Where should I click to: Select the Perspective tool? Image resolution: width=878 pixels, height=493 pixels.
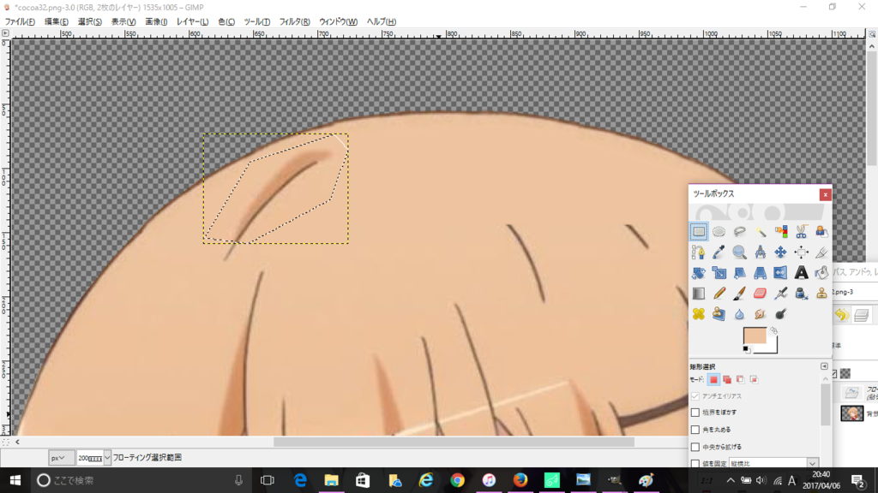click(x=760, y=273)
